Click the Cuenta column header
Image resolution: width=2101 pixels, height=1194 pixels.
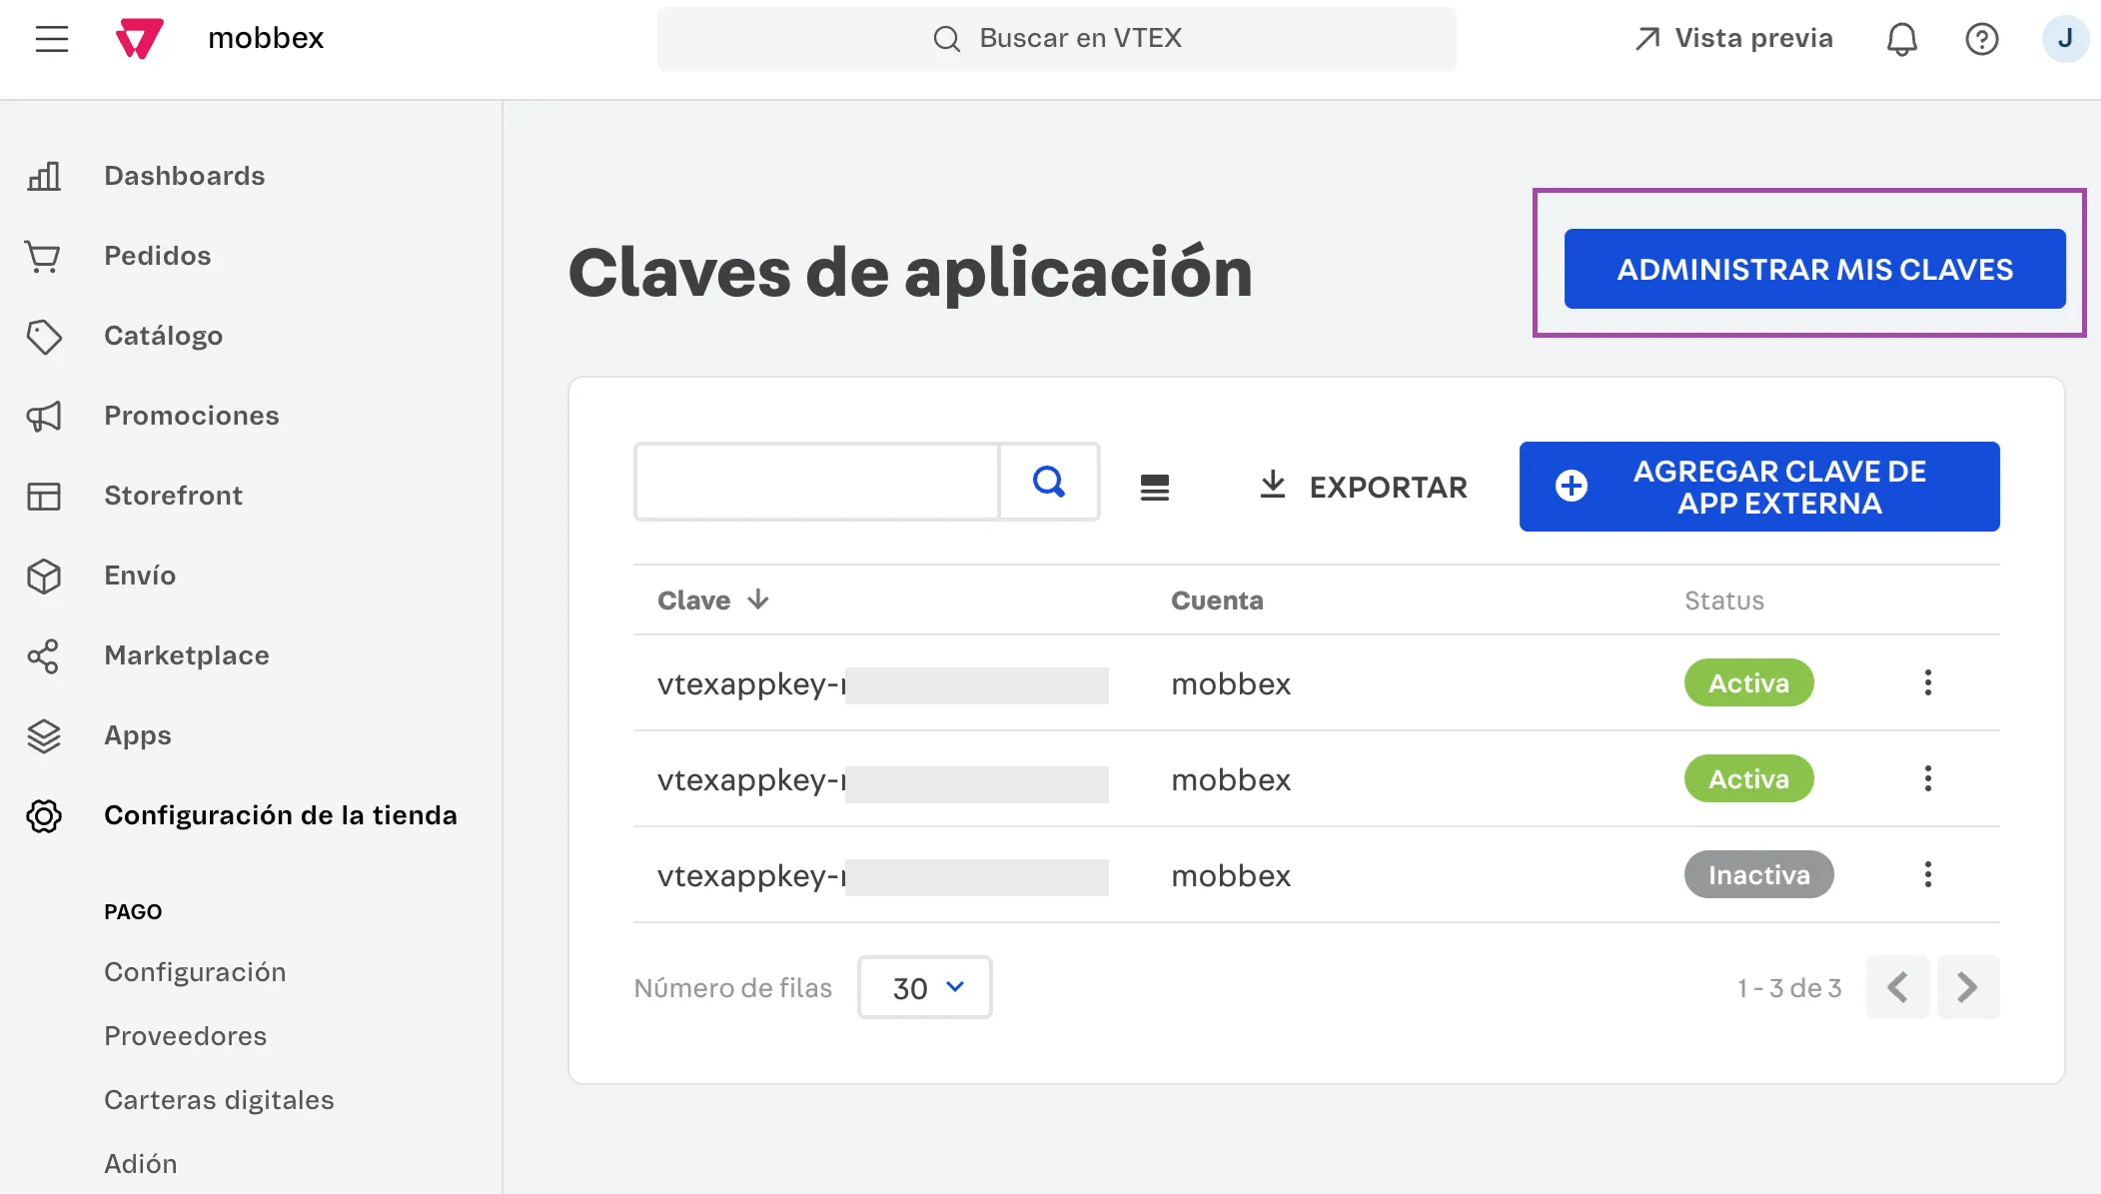click(1217, 600)
